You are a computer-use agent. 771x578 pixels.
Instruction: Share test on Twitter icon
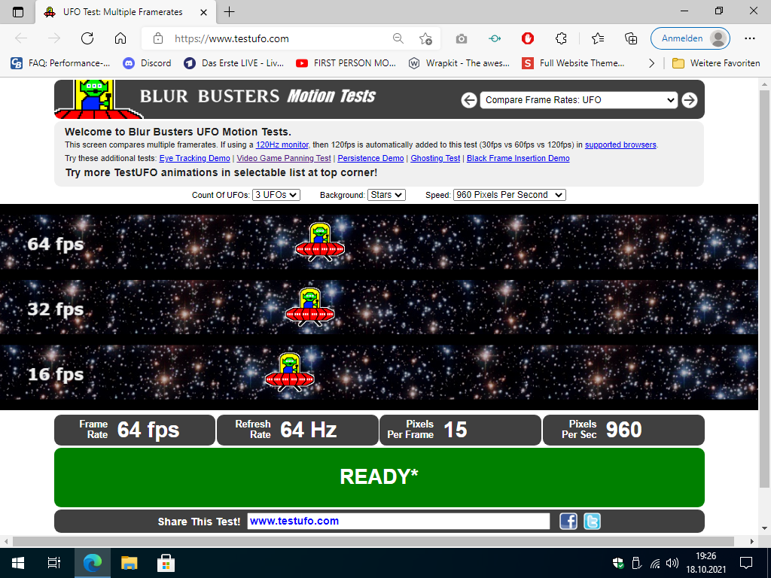coord(592,521)
